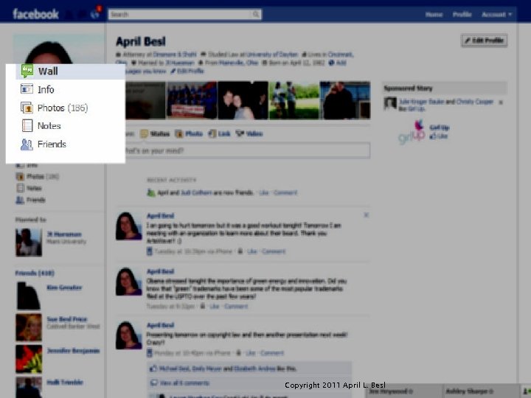Open Notes in the magnified menu
531x398 pixels.
pos(49,126)
